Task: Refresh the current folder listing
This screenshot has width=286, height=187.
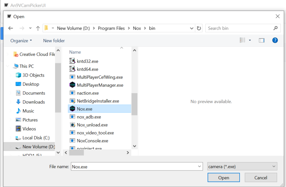Action: 199,28
